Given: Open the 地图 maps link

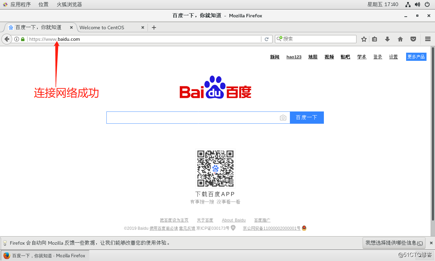Looking at the screenshot, I should [x=313, y=57].
